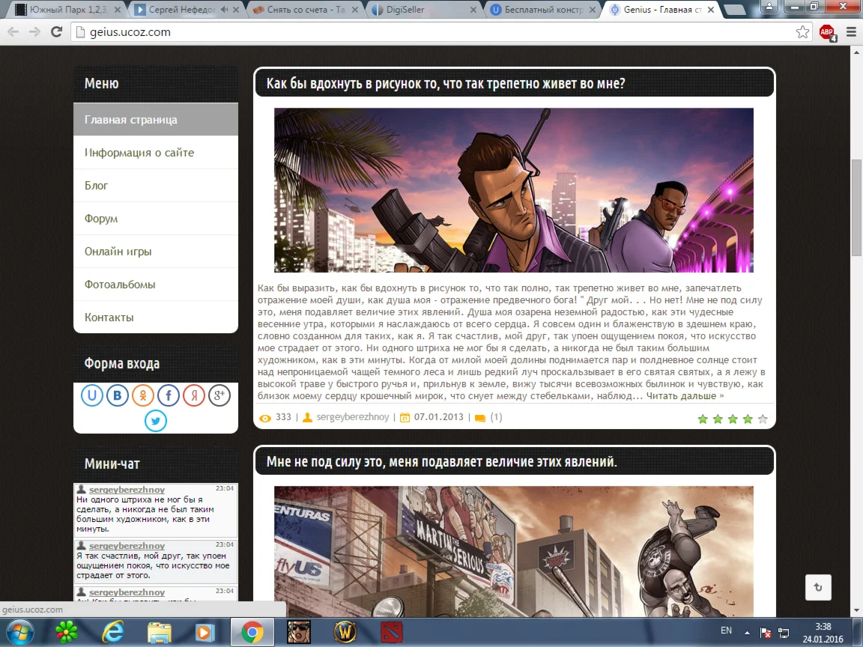Screen dimensions: 863x647
Task: Log in with the Google+ icon
Action: coord(219,395)
